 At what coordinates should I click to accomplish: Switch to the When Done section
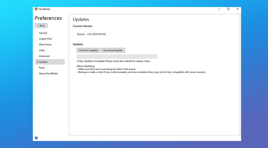point(45,44)
